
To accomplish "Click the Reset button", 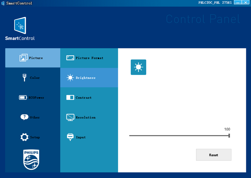I will (x=214, y=155).
